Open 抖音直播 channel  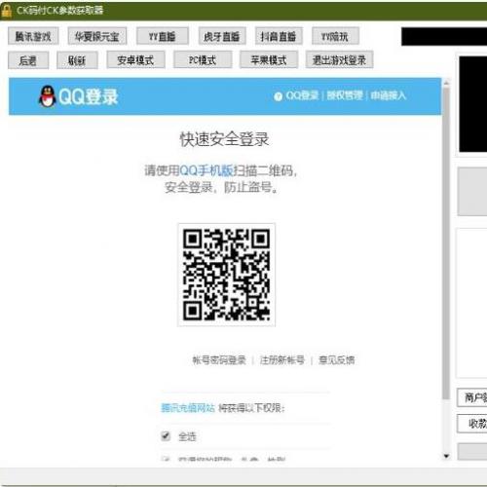(279, 36)
